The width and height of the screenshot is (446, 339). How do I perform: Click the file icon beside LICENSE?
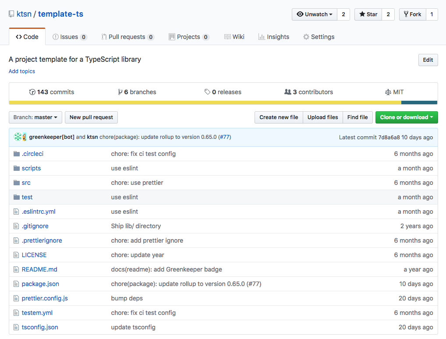[16, 255]
